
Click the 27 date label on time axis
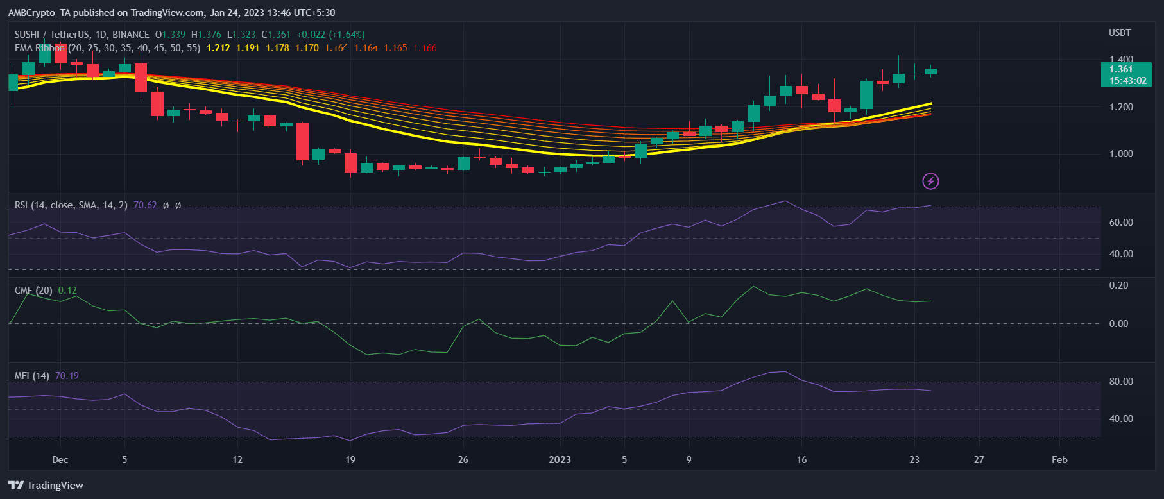pos(979,460)
